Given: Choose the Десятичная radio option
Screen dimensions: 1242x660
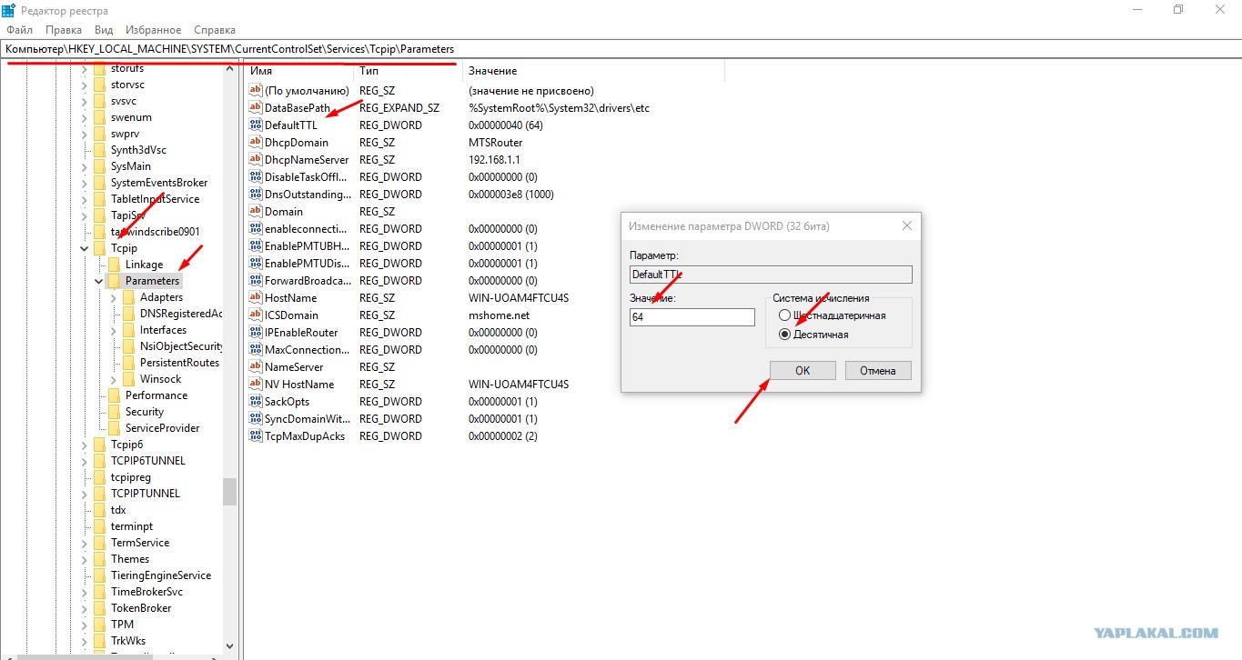Looking at the screenshot, I should point(784,335).
